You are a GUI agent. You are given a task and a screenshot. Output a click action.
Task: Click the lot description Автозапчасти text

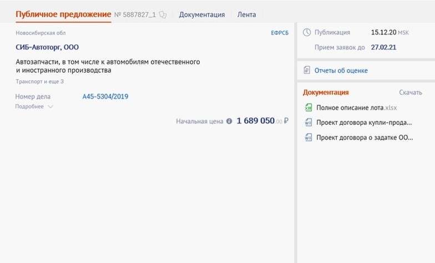pyautogui.click(x=108, y=66)
